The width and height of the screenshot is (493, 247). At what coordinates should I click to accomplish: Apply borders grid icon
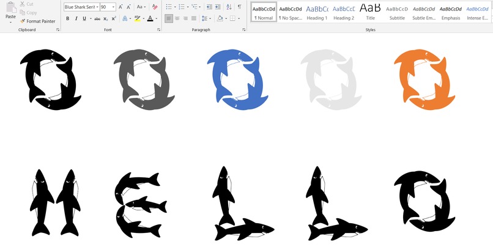tap(232, 19)
